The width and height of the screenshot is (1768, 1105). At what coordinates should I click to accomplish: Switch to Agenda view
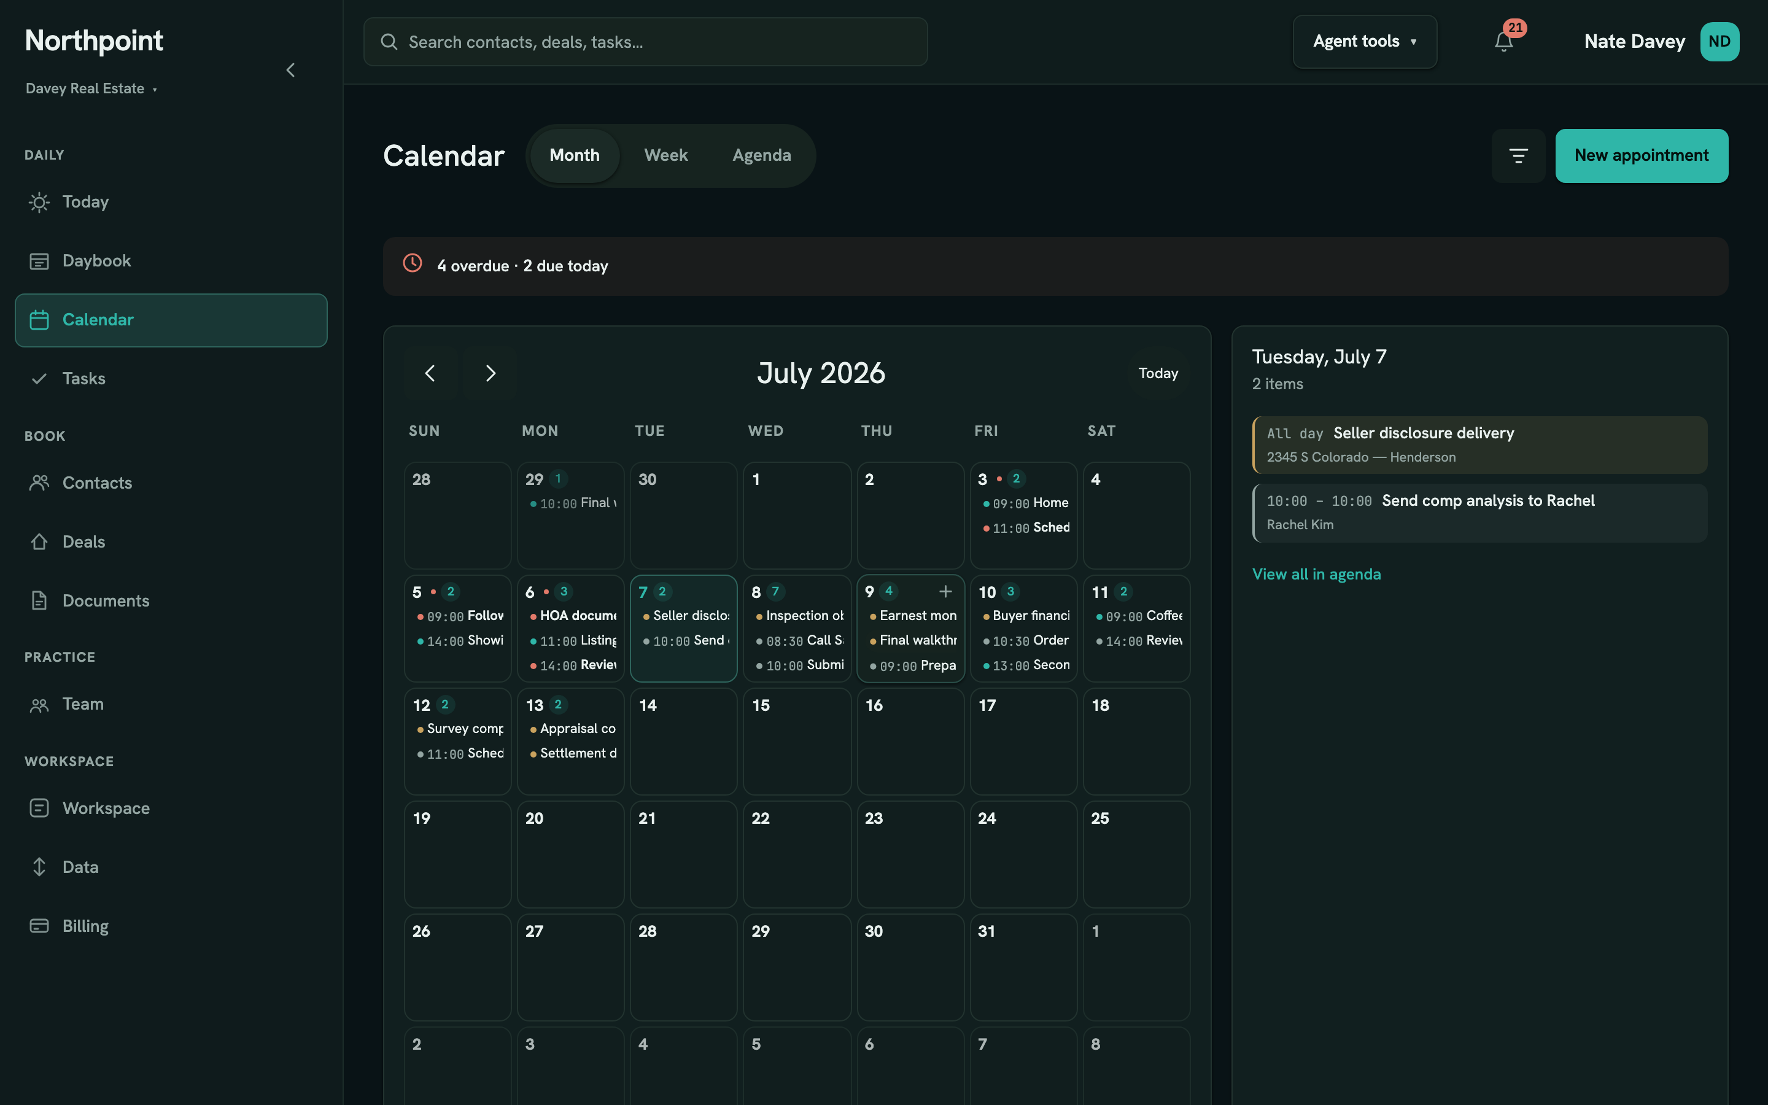[x=761, y=156]
